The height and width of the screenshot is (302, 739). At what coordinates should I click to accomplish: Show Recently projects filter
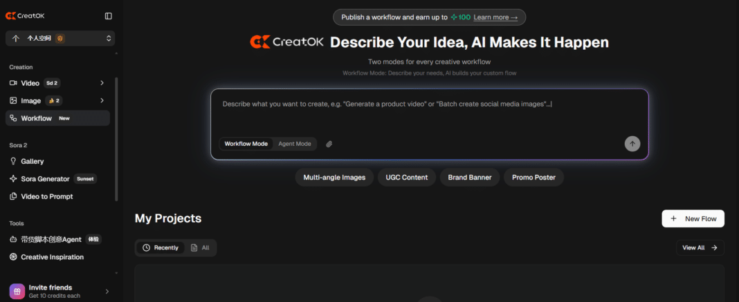[x=161, y=247]
